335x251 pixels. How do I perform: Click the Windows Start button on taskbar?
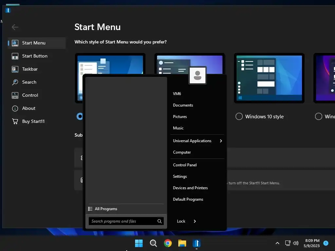coord(139,243)
